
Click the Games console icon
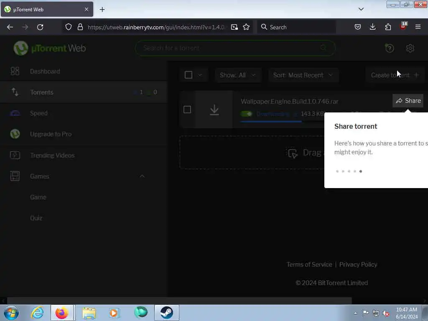click(15, 176)
